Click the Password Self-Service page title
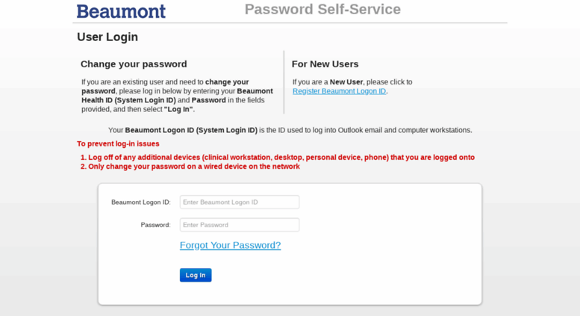 [x=322, y=9]
